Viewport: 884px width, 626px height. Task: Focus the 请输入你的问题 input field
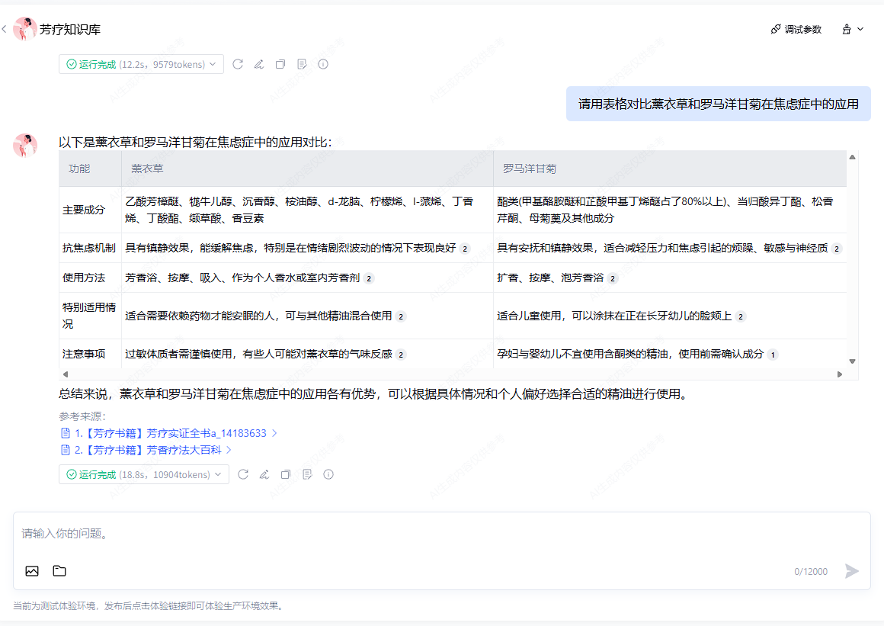[442, 534]
